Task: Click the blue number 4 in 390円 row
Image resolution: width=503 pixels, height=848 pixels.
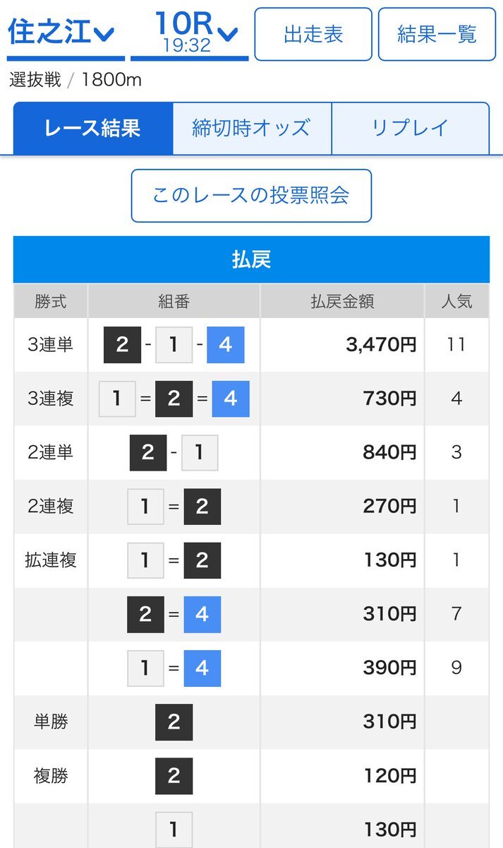Action: pyautogui.click(x=202, y=668)
